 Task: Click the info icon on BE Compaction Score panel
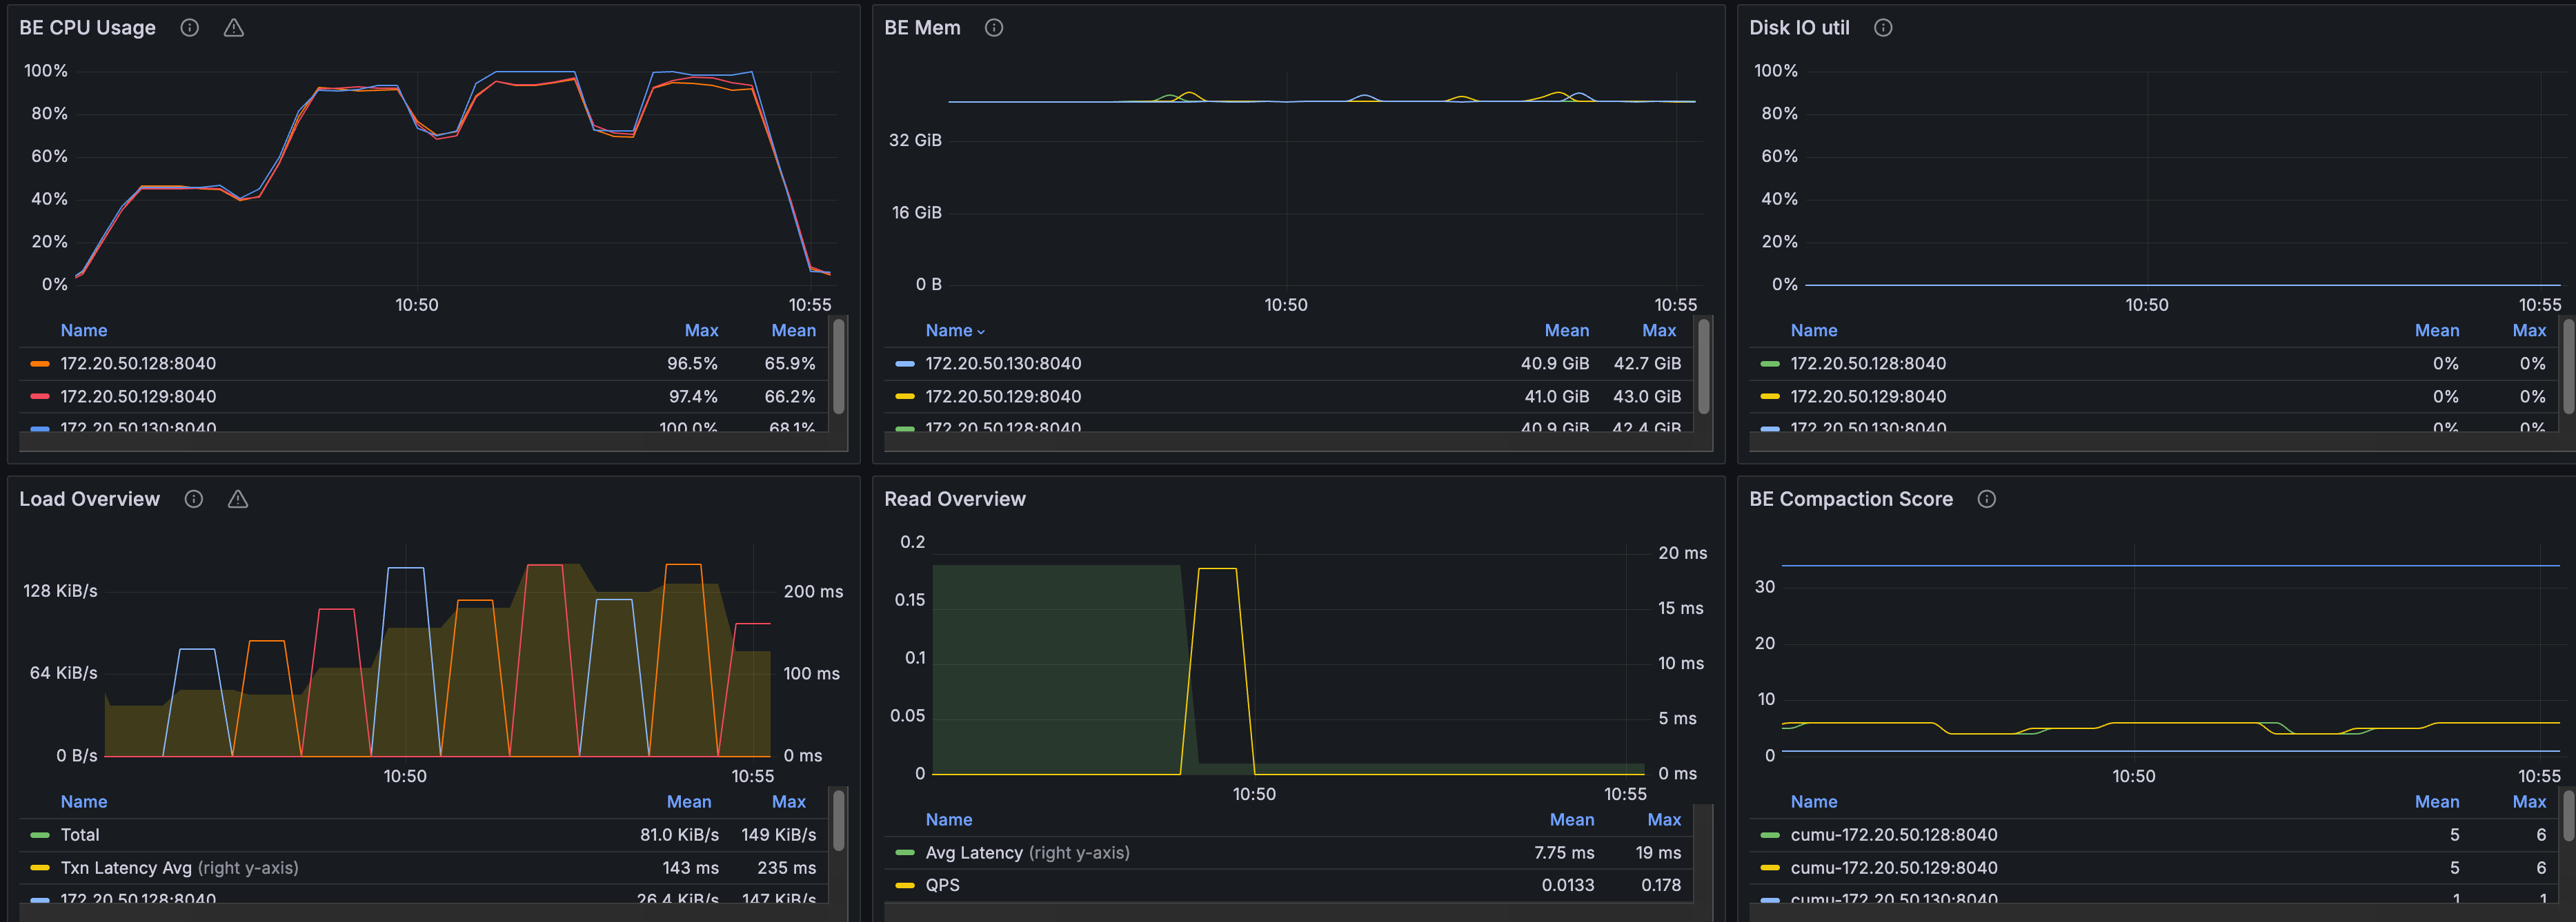(1986, 498)
